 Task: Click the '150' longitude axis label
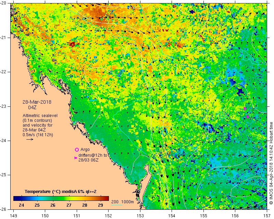(x=45, y=216)
